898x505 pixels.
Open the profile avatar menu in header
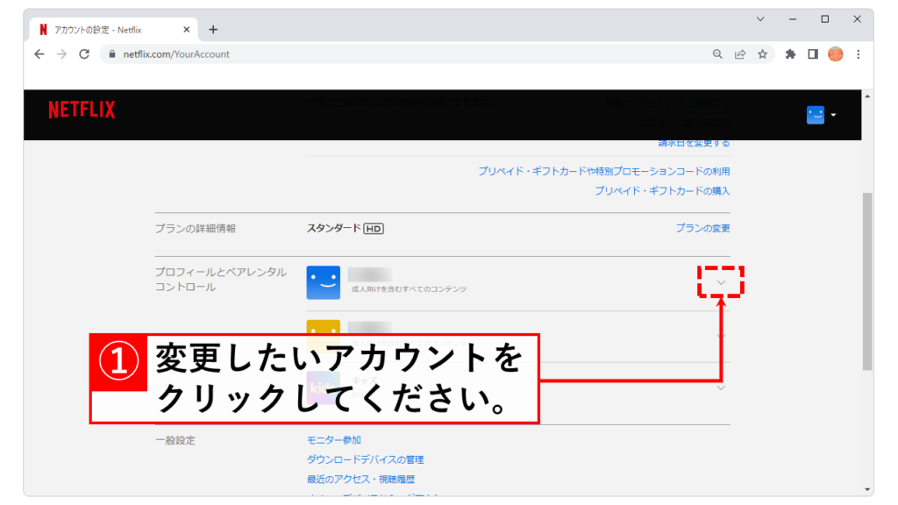point(821,115)
